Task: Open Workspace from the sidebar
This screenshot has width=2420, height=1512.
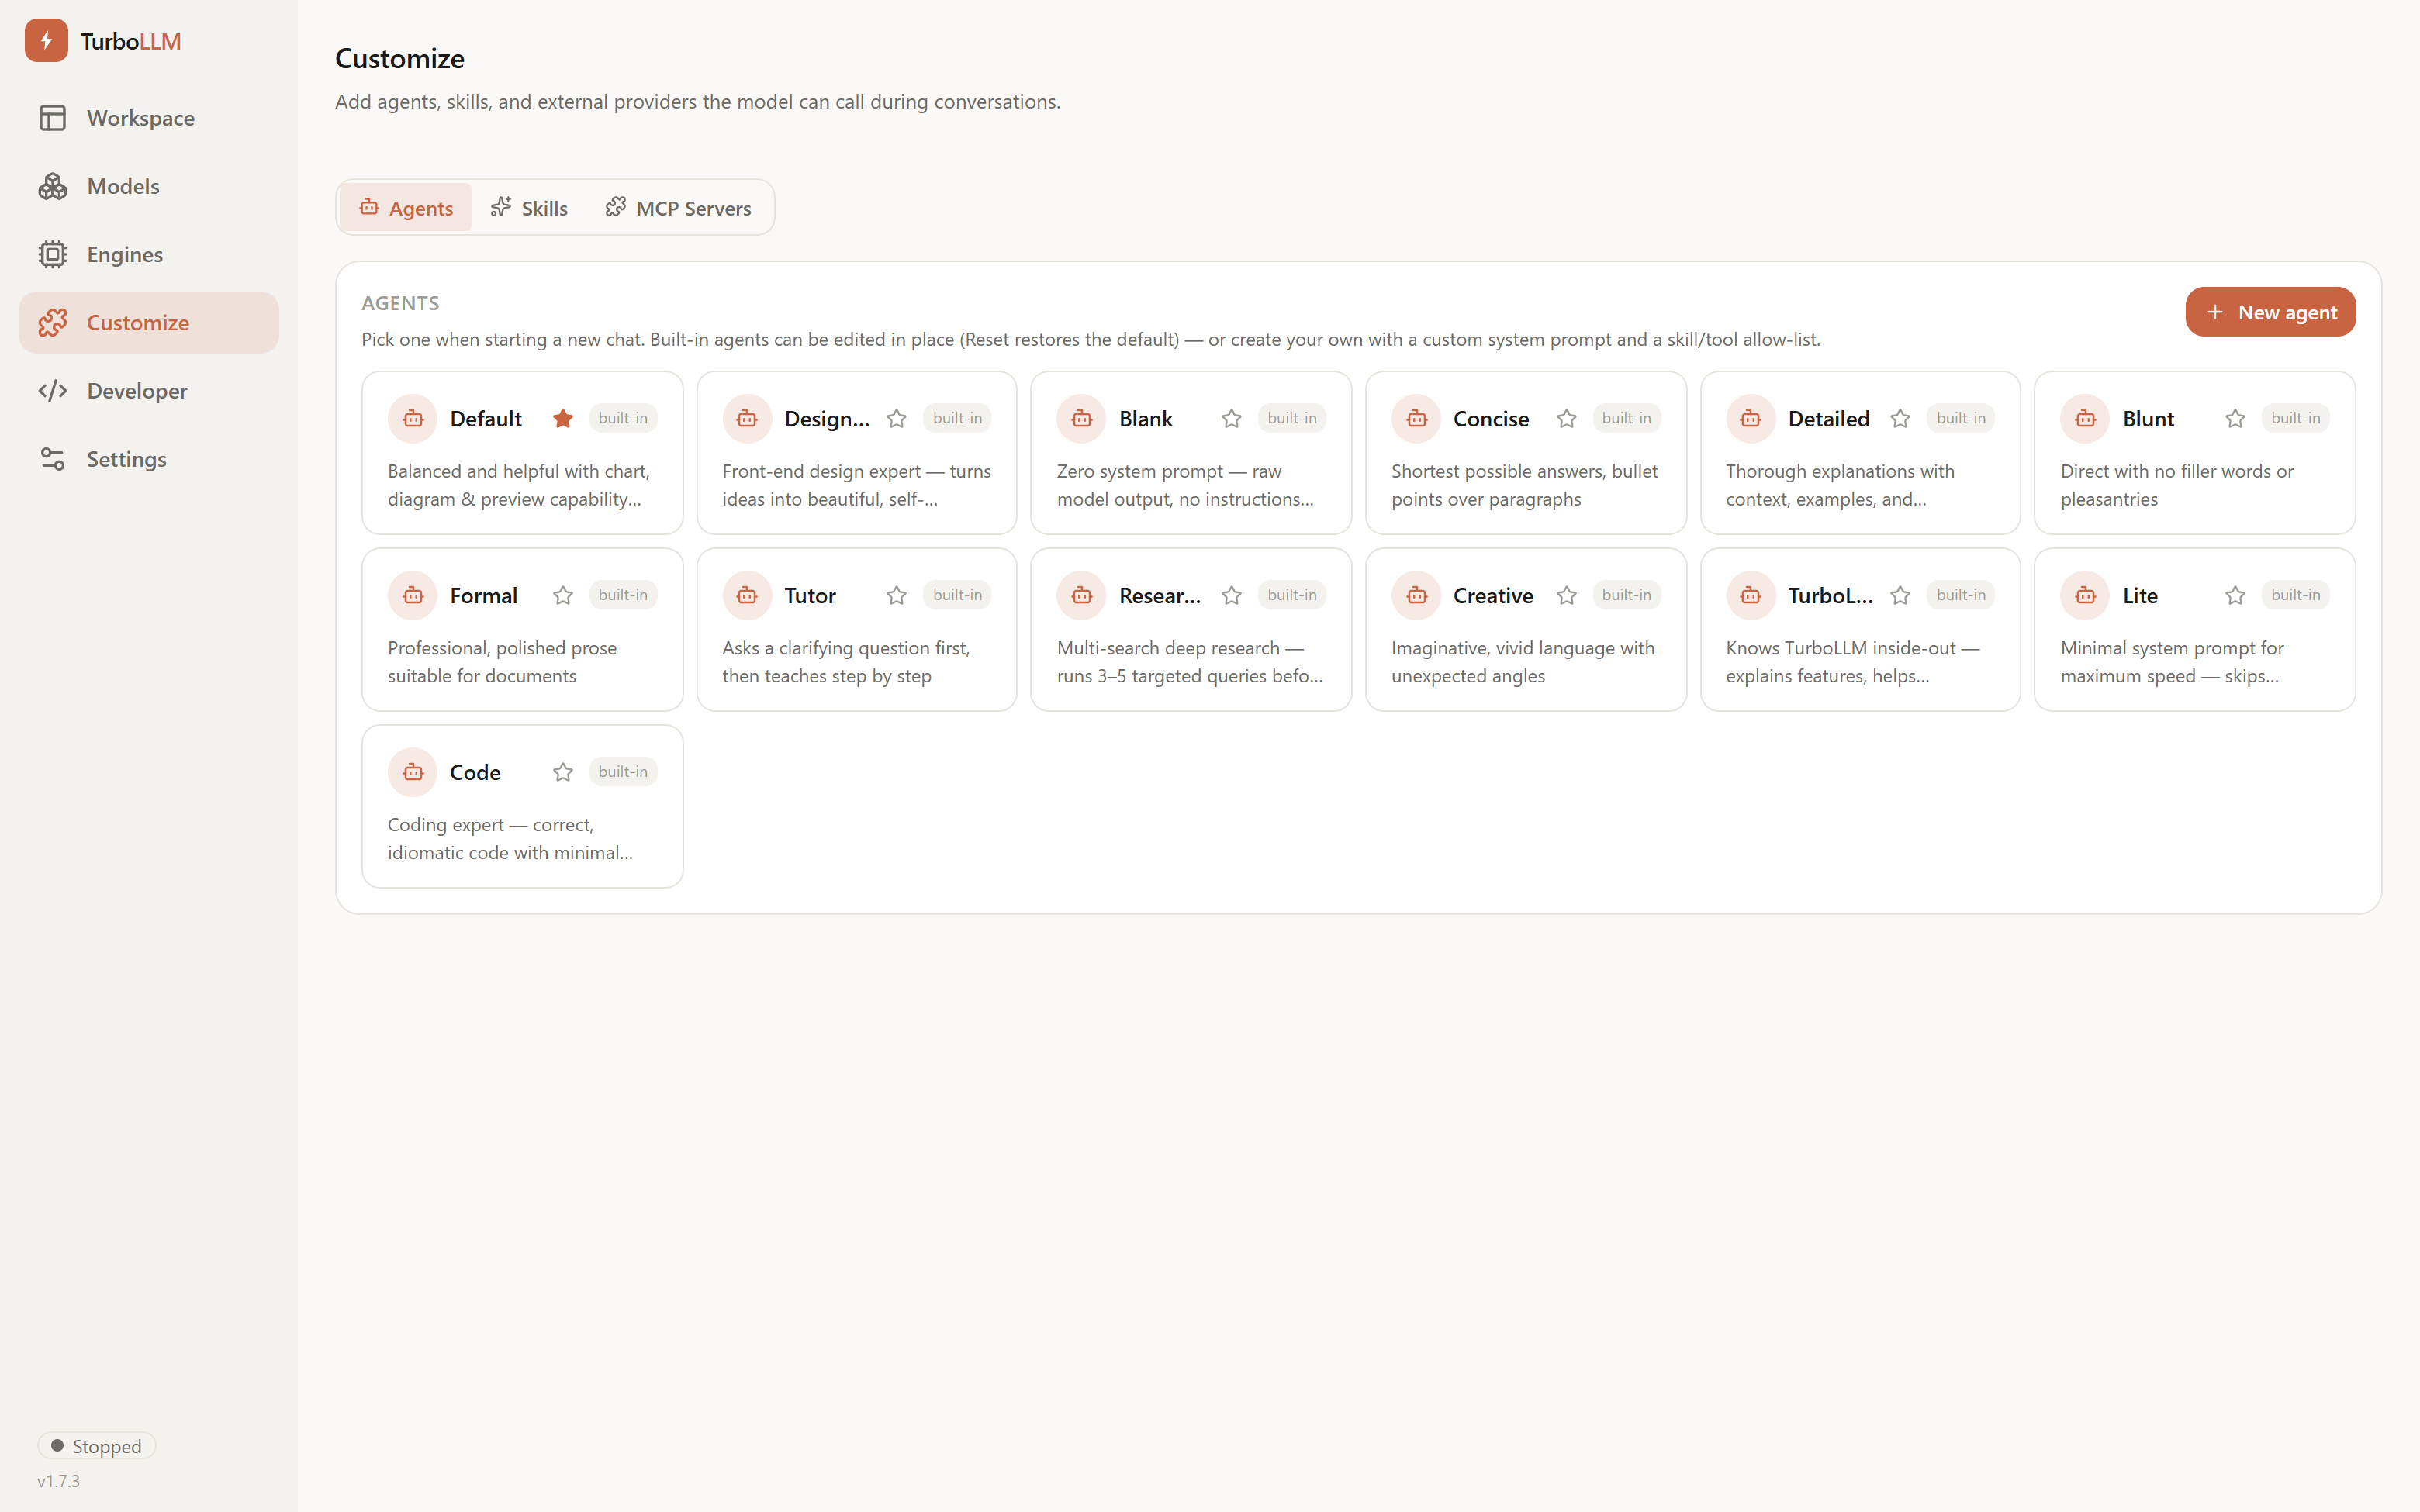Action: pos(149,118)
